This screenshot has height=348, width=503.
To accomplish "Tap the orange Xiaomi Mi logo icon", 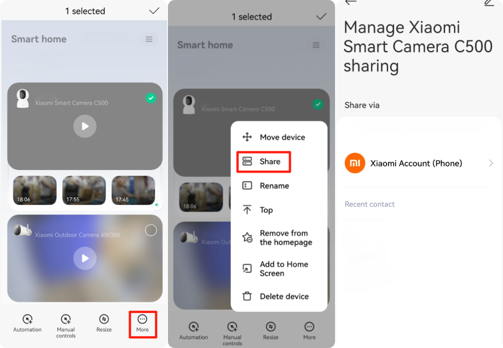I will pos(355,163).
